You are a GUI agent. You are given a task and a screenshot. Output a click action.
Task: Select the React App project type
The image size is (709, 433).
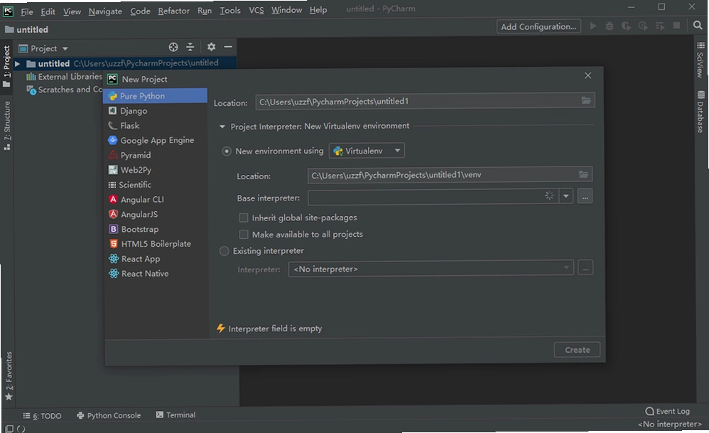156,259
